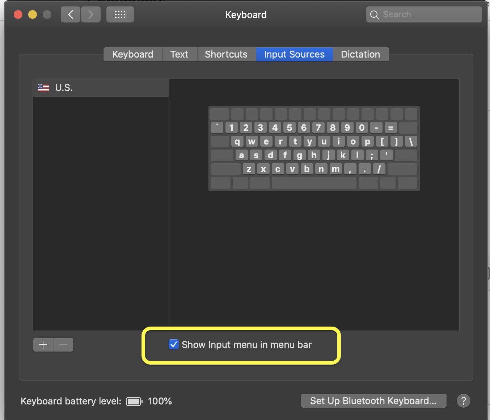
Task: Remove an input source with the minus button
Action: [63, 344]
